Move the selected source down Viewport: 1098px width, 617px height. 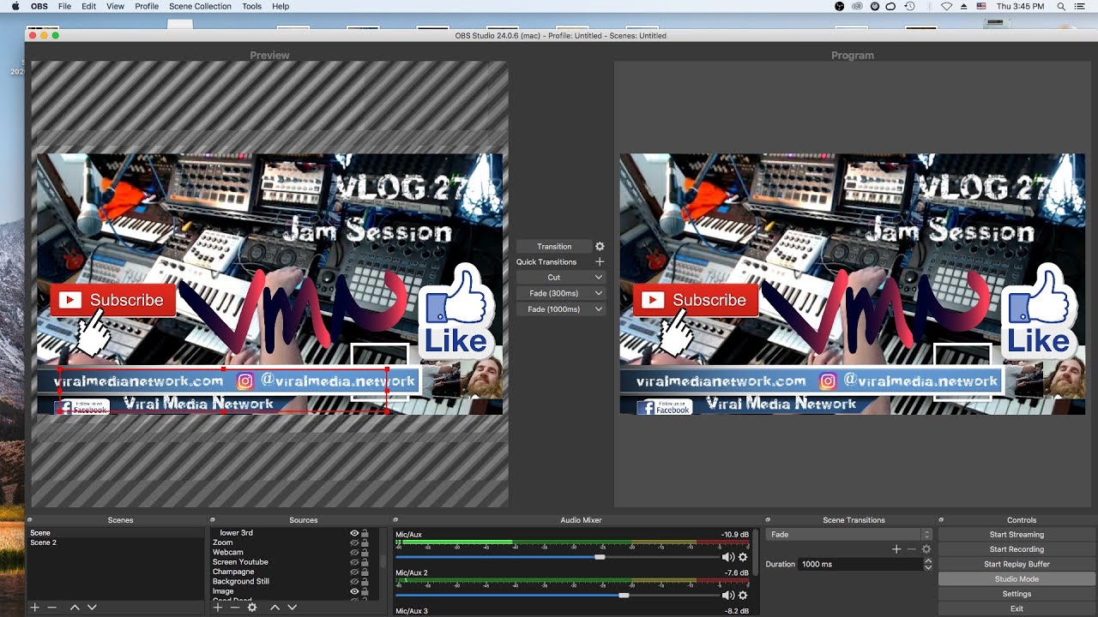(292, 607)
